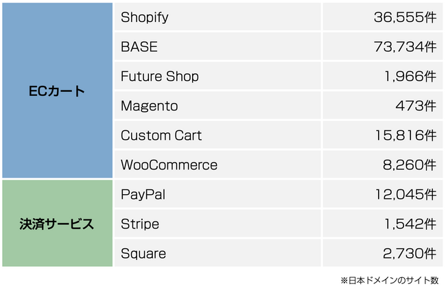Viewport: 446px width, 295px height.
Task: Select the BASE row label
Action: click(139, 47)
